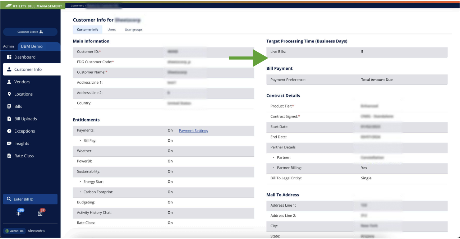Click the magnifier icon beside Enter Bill ID
460x239 pixels.
pos(9,199)
